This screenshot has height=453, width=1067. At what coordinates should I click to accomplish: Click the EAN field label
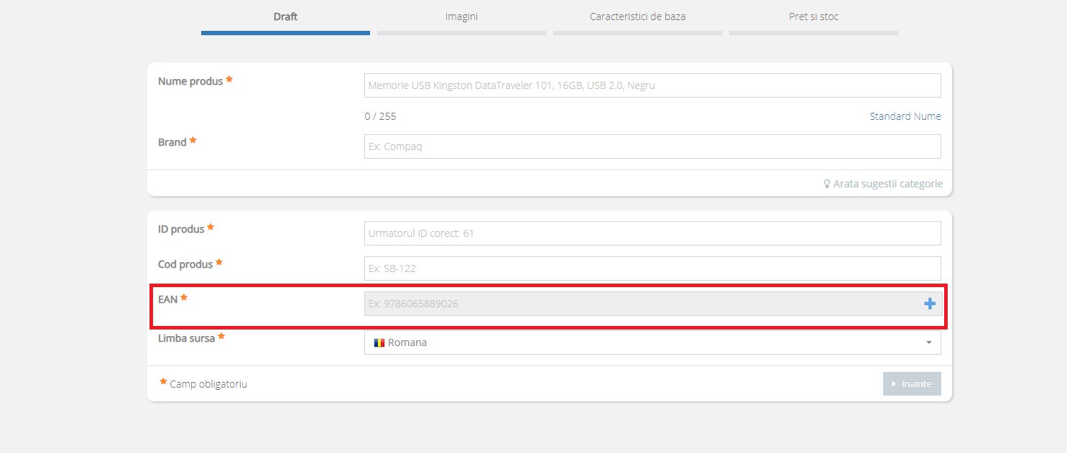[x=167, y=299]
